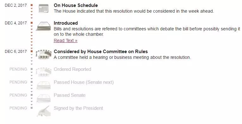Click the Dec 4, 2017 timeline marker square
The width and height of the screenshot is (242, 124).
pos(32,23)
